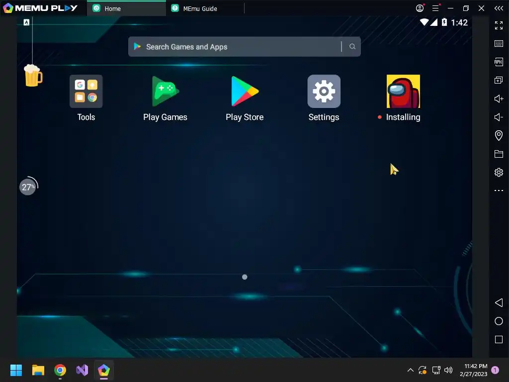Open the Windows Start menu
This screenshot has width=509, height=382.
coord(16,370)
